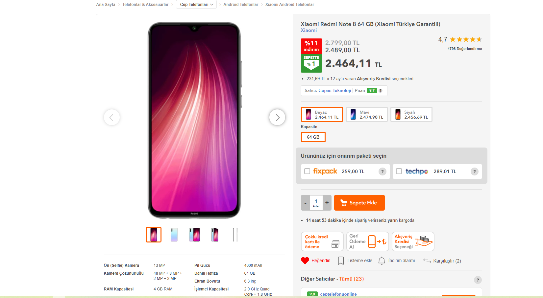
Task: Click the seller score info icon
Action: [x=381, y=91]
